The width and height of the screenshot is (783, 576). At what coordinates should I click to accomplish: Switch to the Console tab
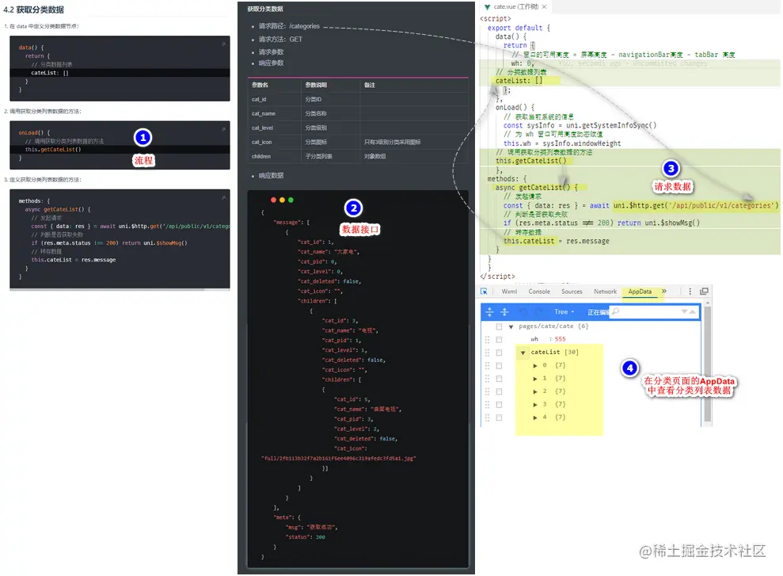click(x=539, y=292)
